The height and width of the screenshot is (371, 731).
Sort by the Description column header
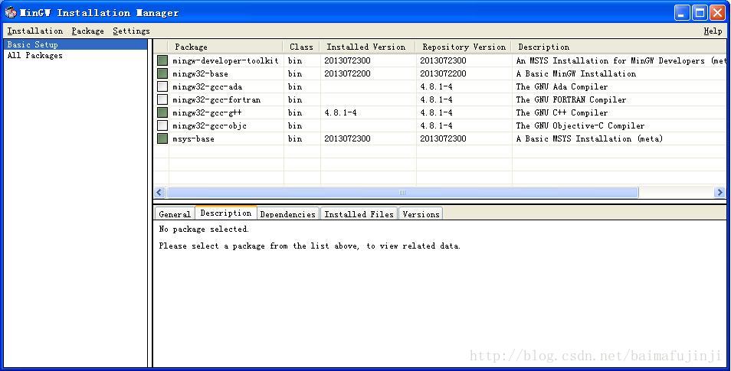pyautogui.click(x=618, y=47)
